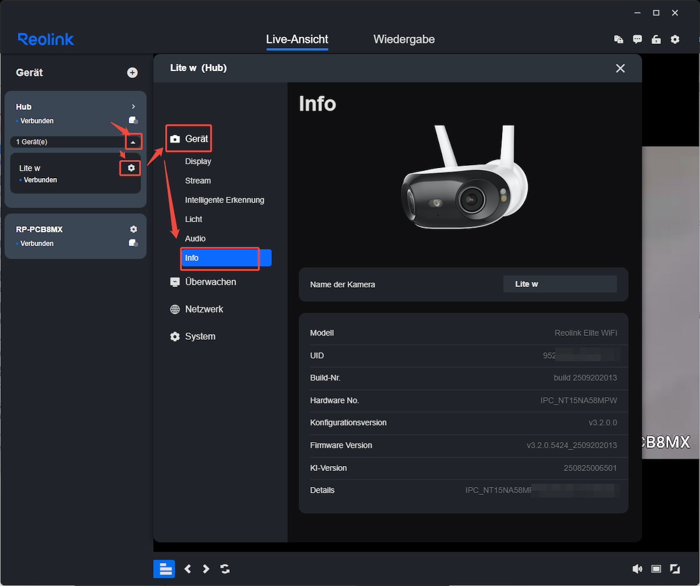Image resolution: width=700 pixels, height=586 pixels.
Task: Select the Hub device card title
Action: pyautogui.click(x=24, y=107)
